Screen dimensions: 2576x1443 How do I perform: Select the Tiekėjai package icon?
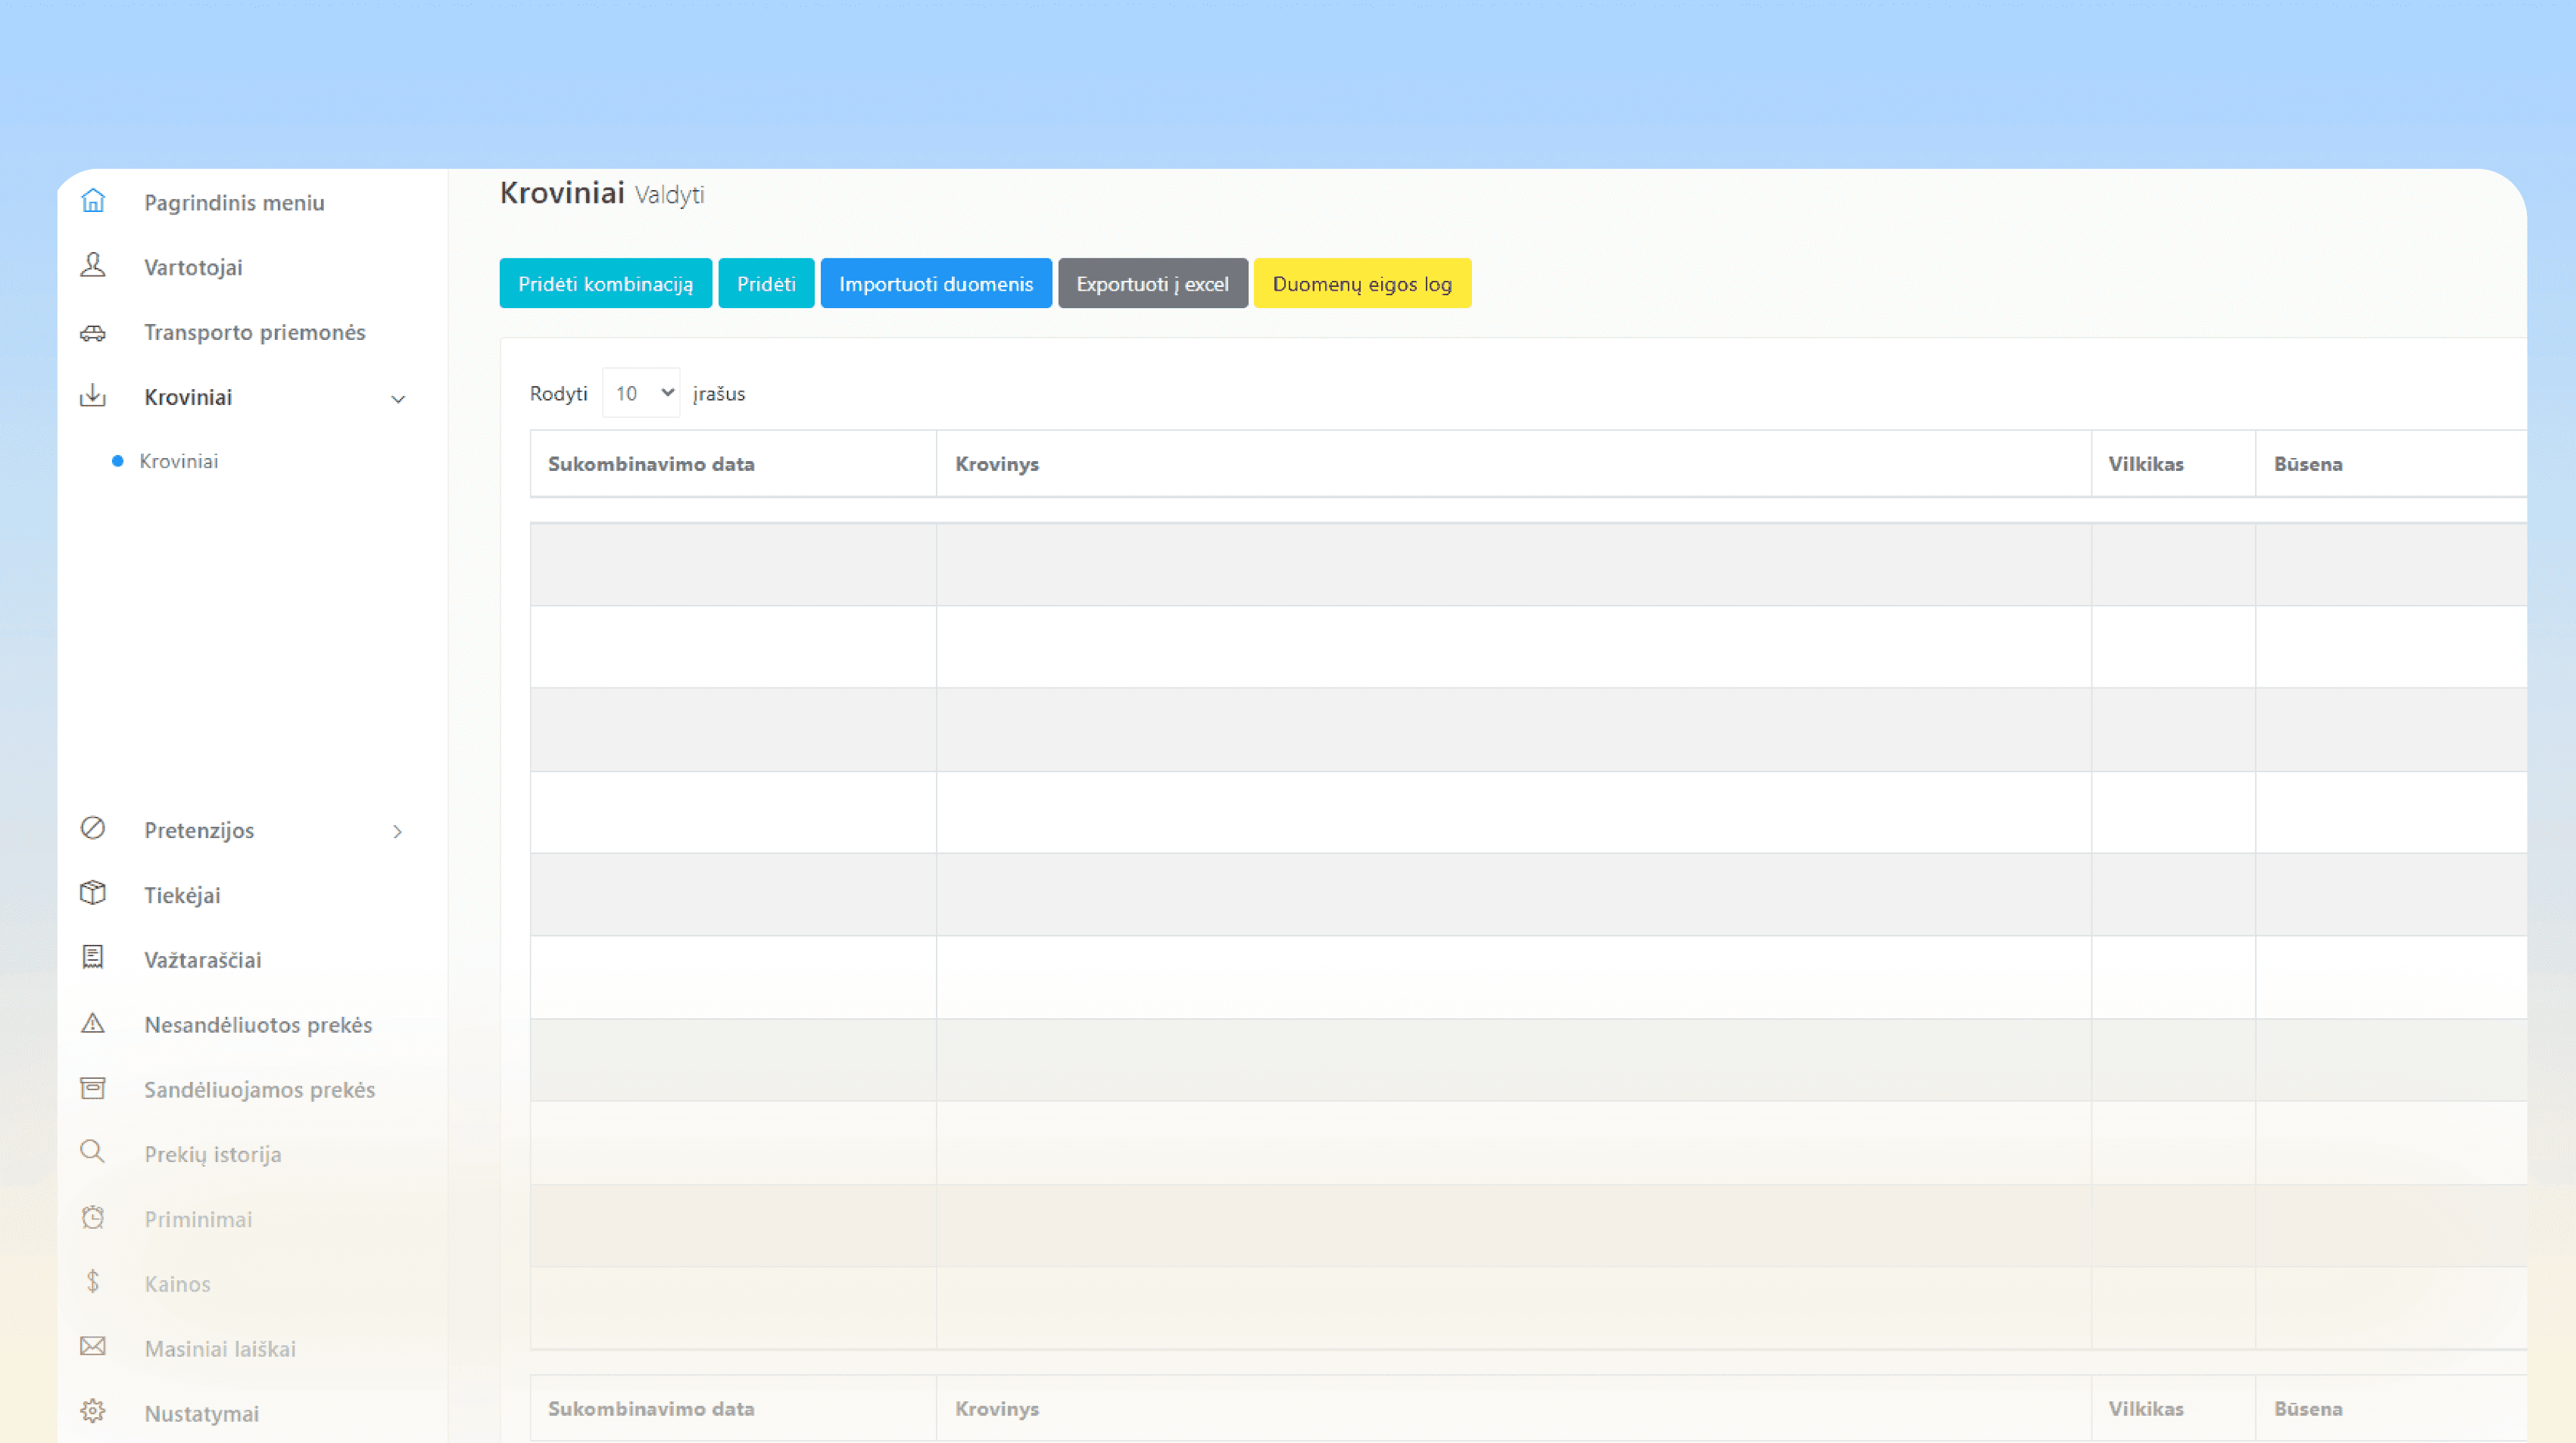[92, 893]
